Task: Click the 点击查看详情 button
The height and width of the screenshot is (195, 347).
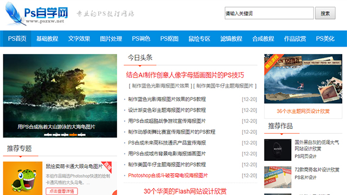Action: [x=62, y=191]
